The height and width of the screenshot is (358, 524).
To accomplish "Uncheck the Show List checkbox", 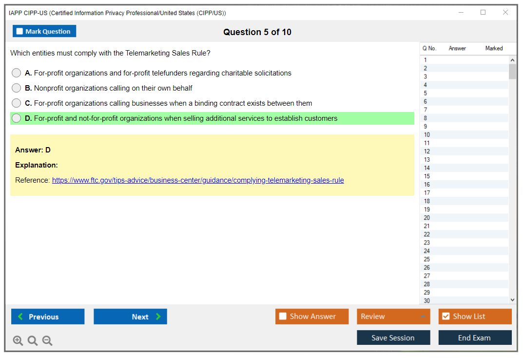I will point(446,317).
